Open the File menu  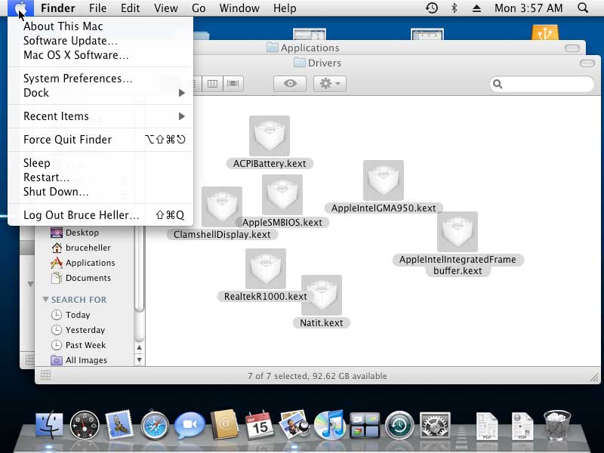click(97, 8)
